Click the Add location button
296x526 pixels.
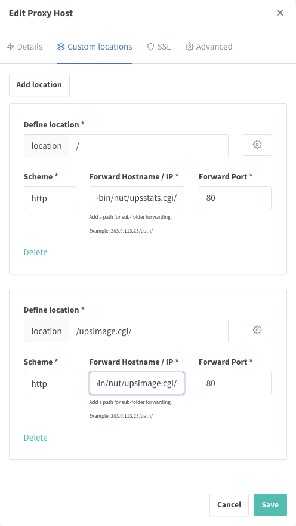click(x=39, y=85)
